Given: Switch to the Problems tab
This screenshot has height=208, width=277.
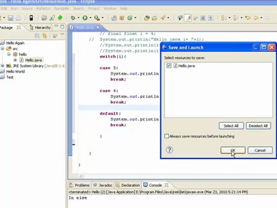Looking at the screenshot, I should [x=79, y=185].
